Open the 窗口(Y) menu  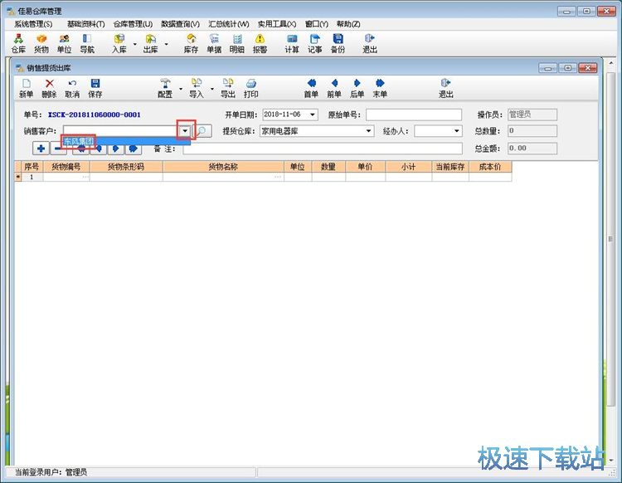[x=317, y=24]
